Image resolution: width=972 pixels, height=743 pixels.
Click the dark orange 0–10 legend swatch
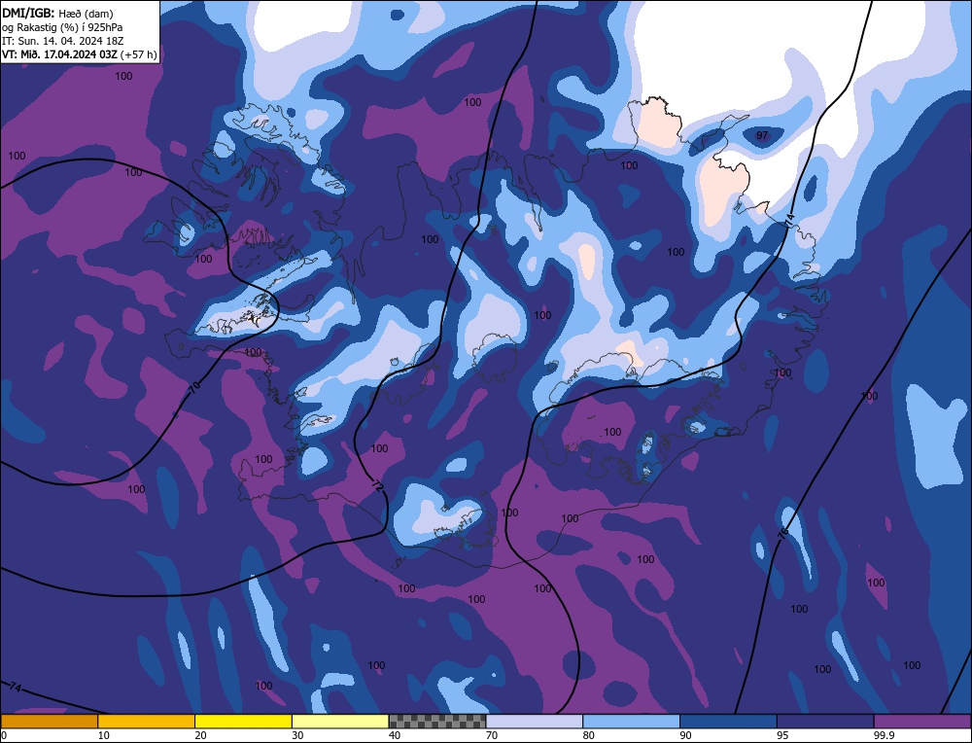tap(49, 722)
